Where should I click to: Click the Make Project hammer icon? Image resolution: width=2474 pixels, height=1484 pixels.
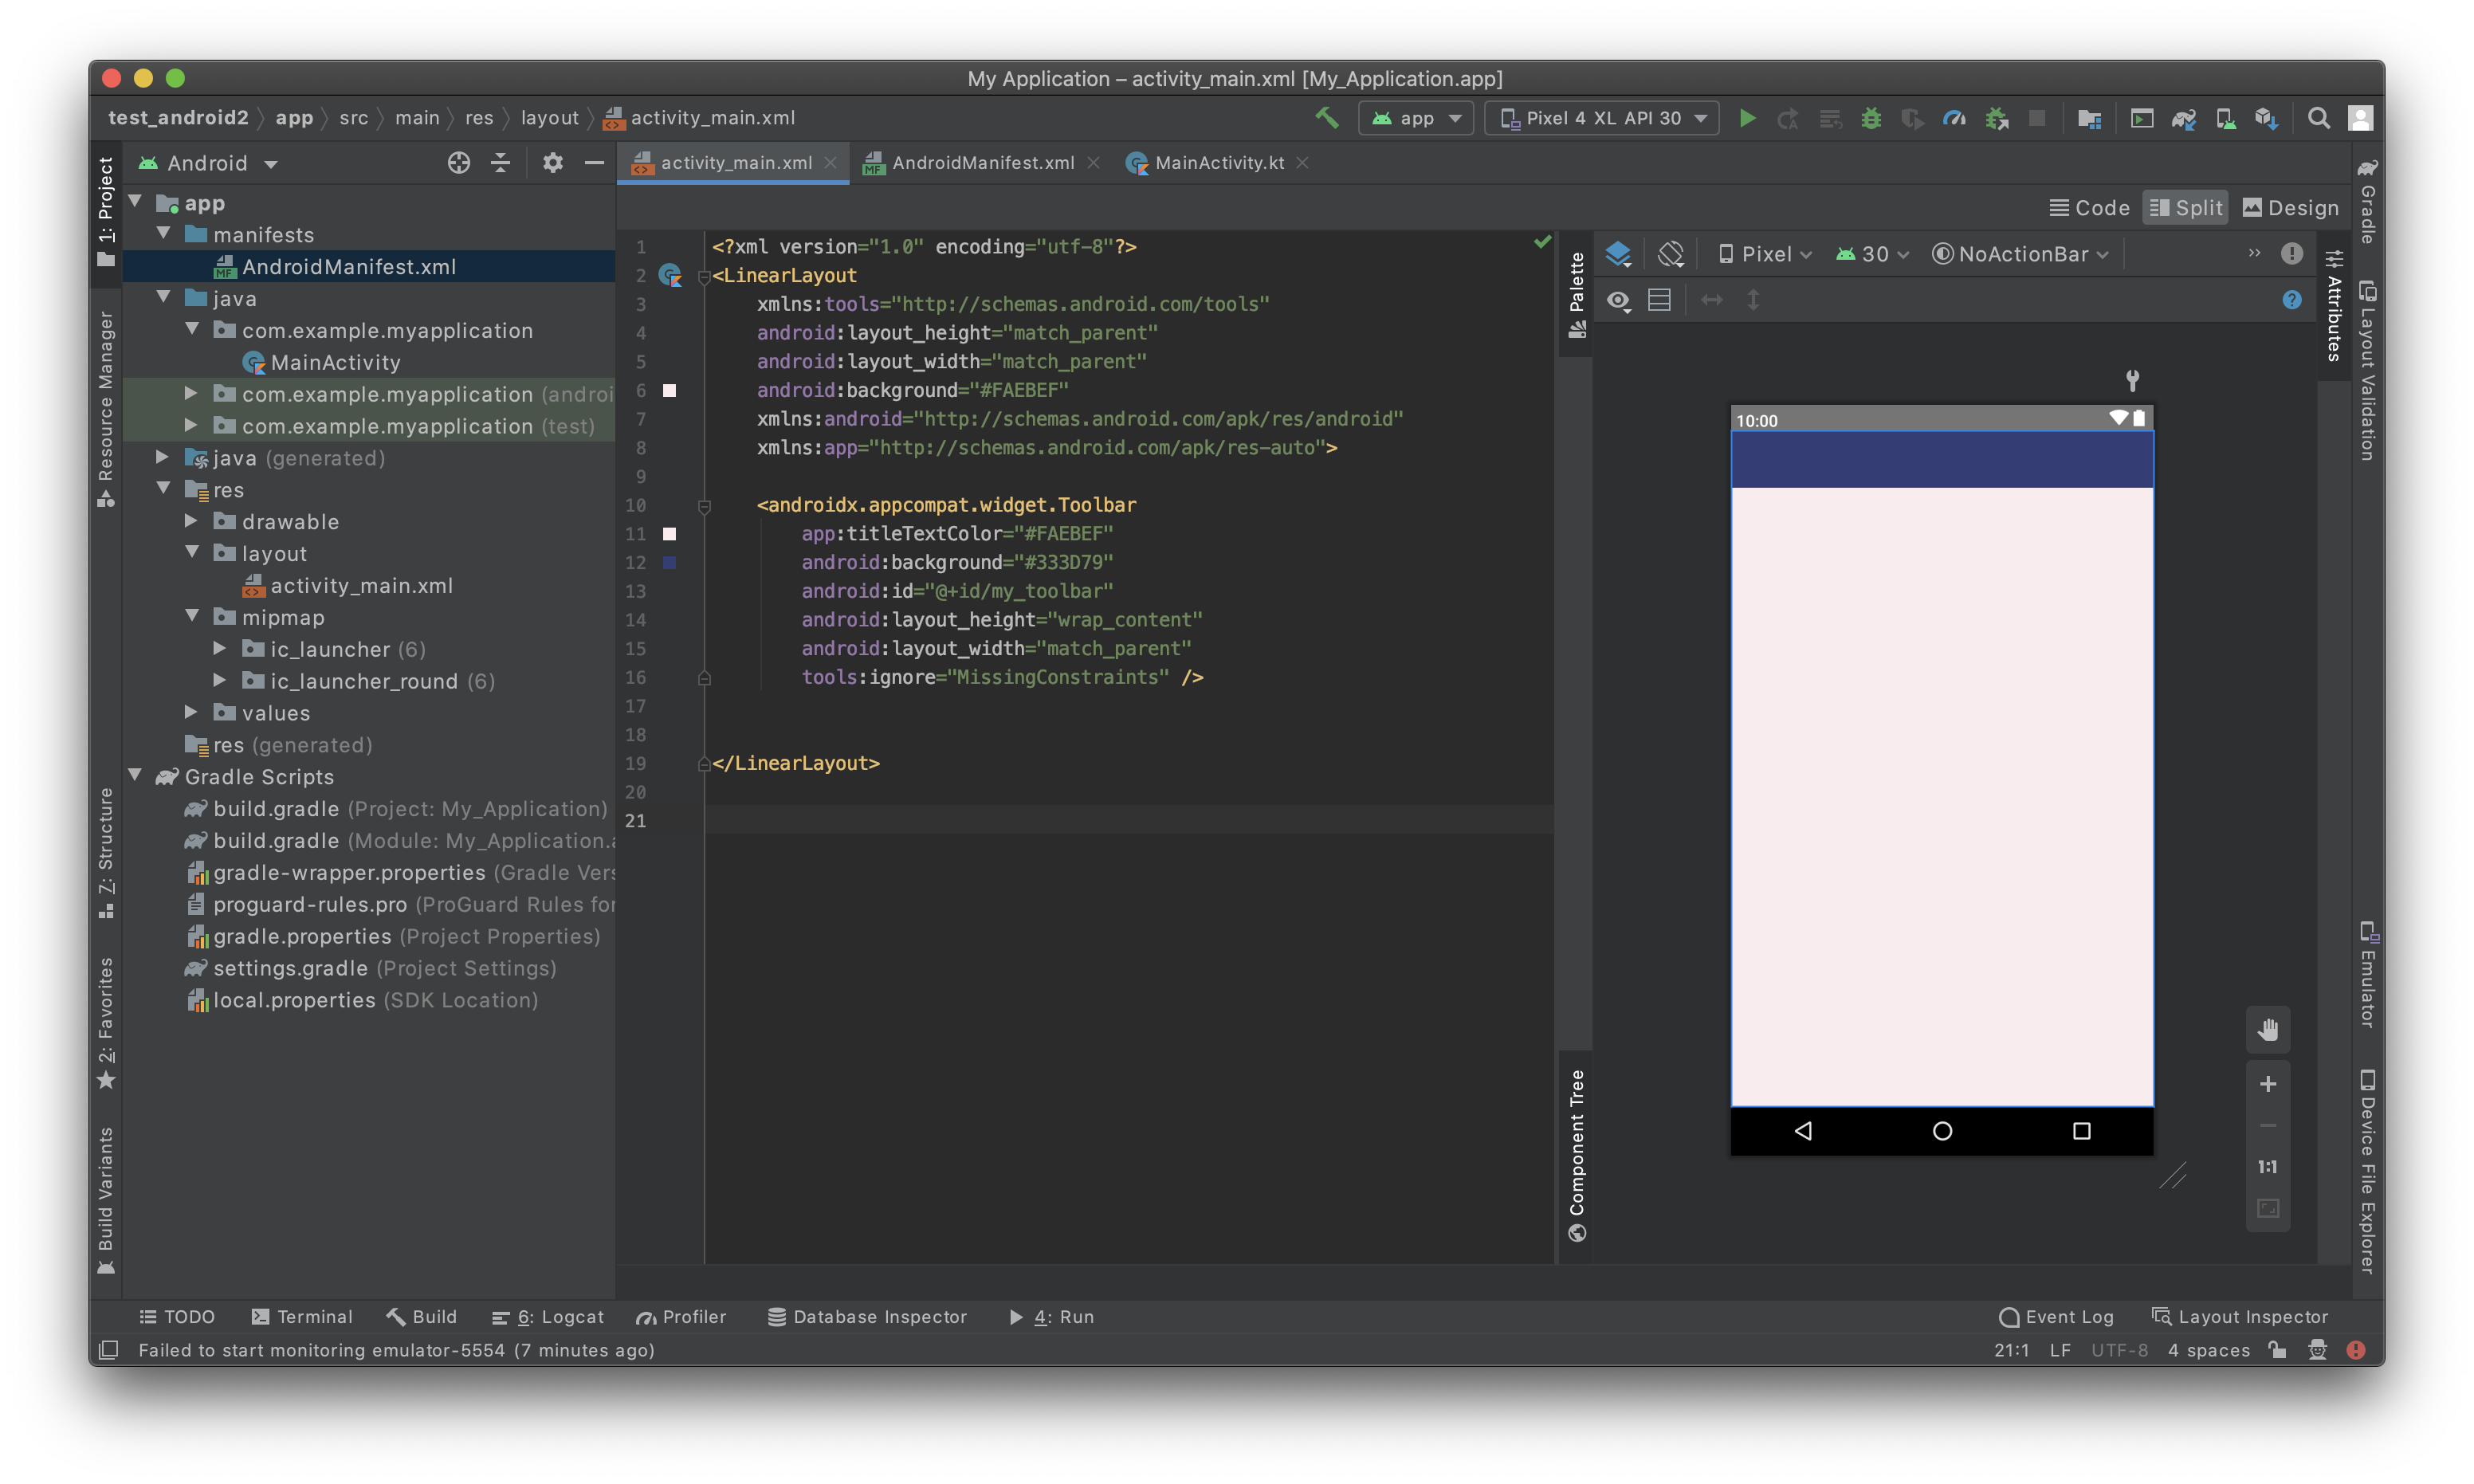coord(1326,118)
